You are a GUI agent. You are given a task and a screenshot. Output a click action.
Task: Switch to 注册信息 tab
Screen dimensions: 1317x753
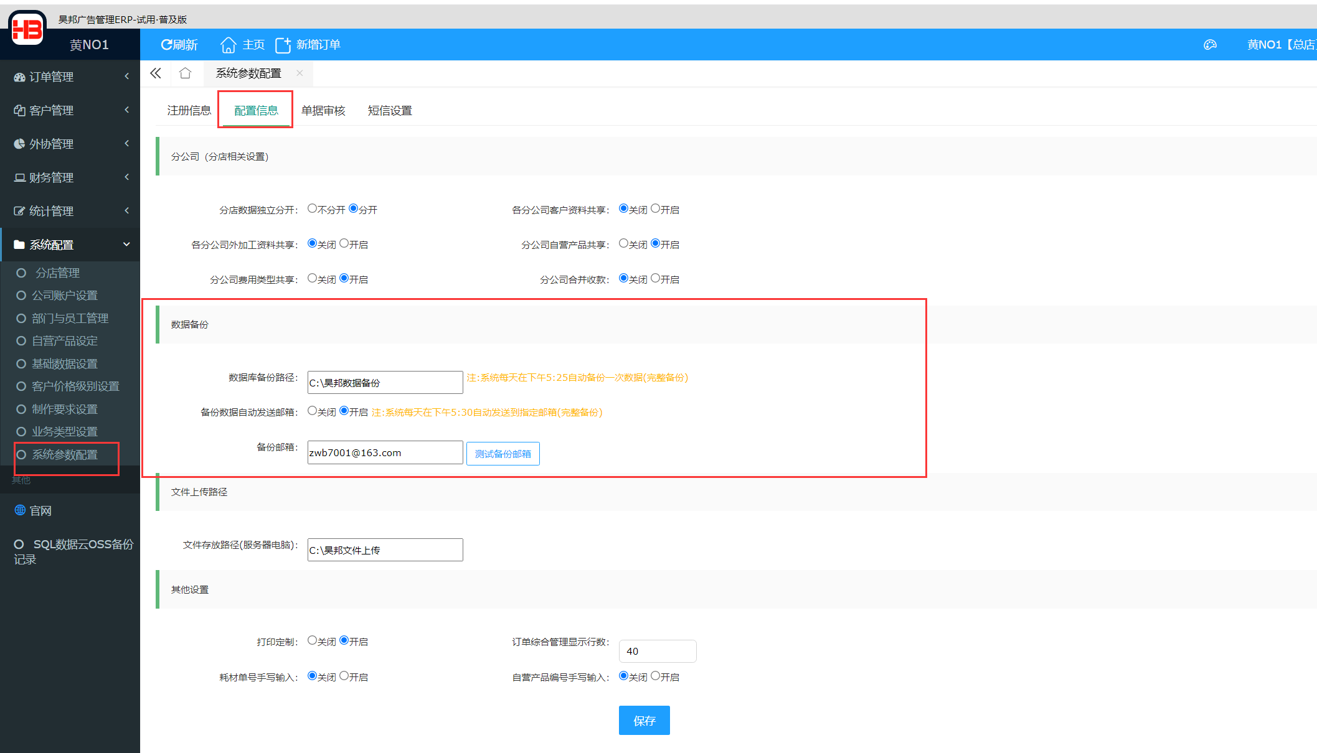tap(189, 110)
